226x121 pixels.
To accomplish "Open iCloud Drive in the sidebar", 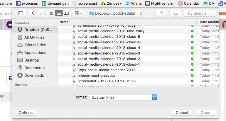I will click(35, 45).
